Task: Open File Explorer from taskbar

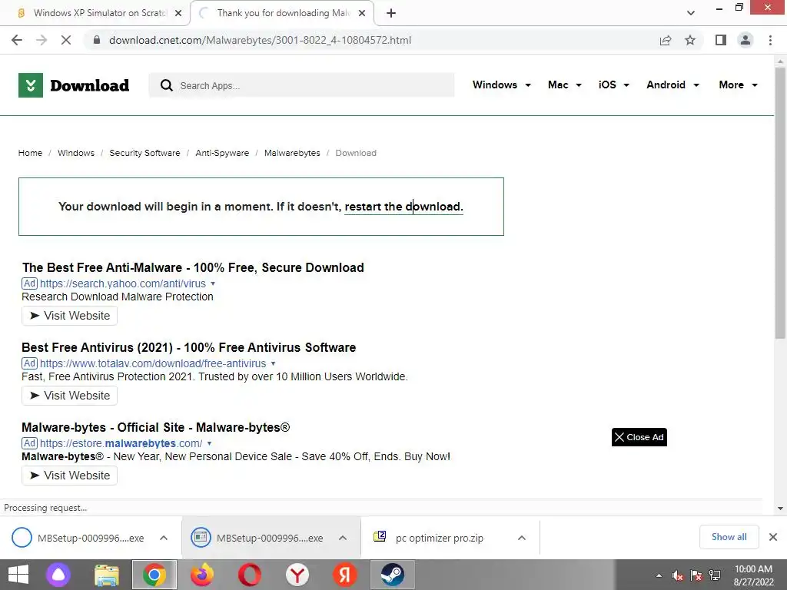Action: 107,575
